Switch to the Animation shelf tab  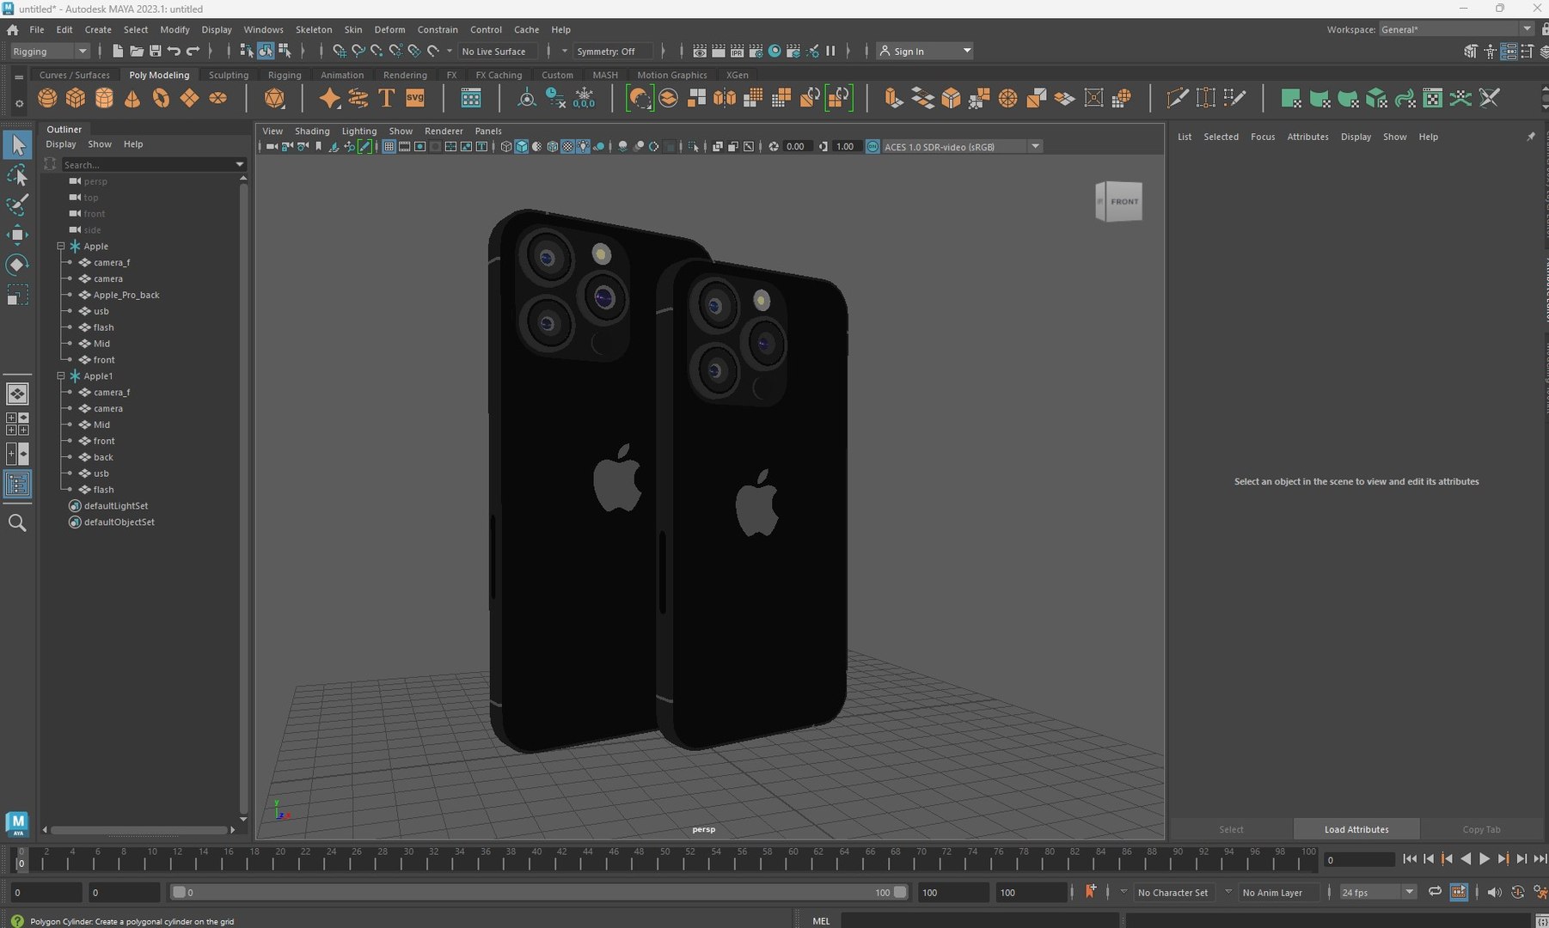pyautogui.click(x=342, y=75)
